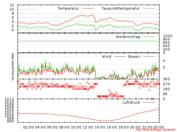Image resolution: width=177 pixels, height=132 pixels.
Task: Click the red Temperatur legend line sample
Action: [x=88, y=9]
